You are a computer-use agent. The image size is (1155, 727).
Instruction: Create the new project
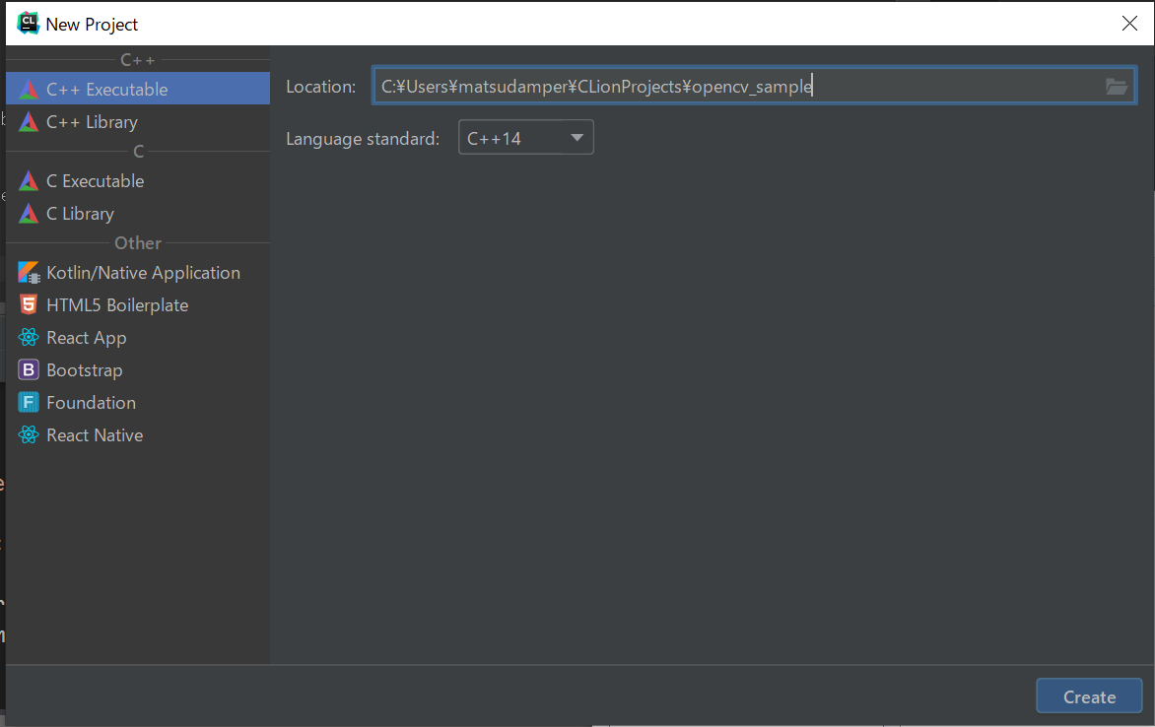click(1089, 696)
